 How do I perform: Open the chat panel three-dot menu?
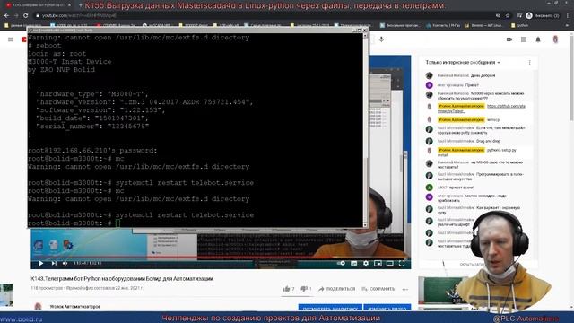click(x=529, y=63)
